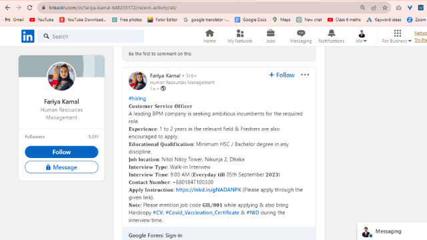This screenshot has width=427, height=240.
Task: Click Fariya Kamal's sidebar profile photo
Action: point(61,76)
